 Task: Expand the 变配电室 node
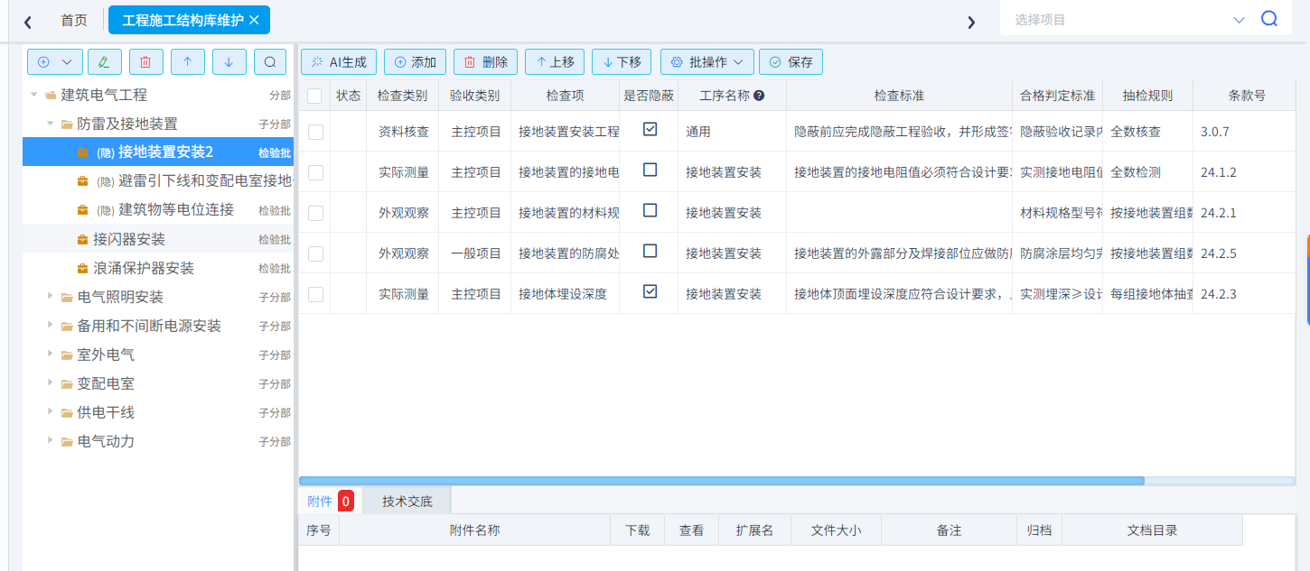[x=51, y=383]
